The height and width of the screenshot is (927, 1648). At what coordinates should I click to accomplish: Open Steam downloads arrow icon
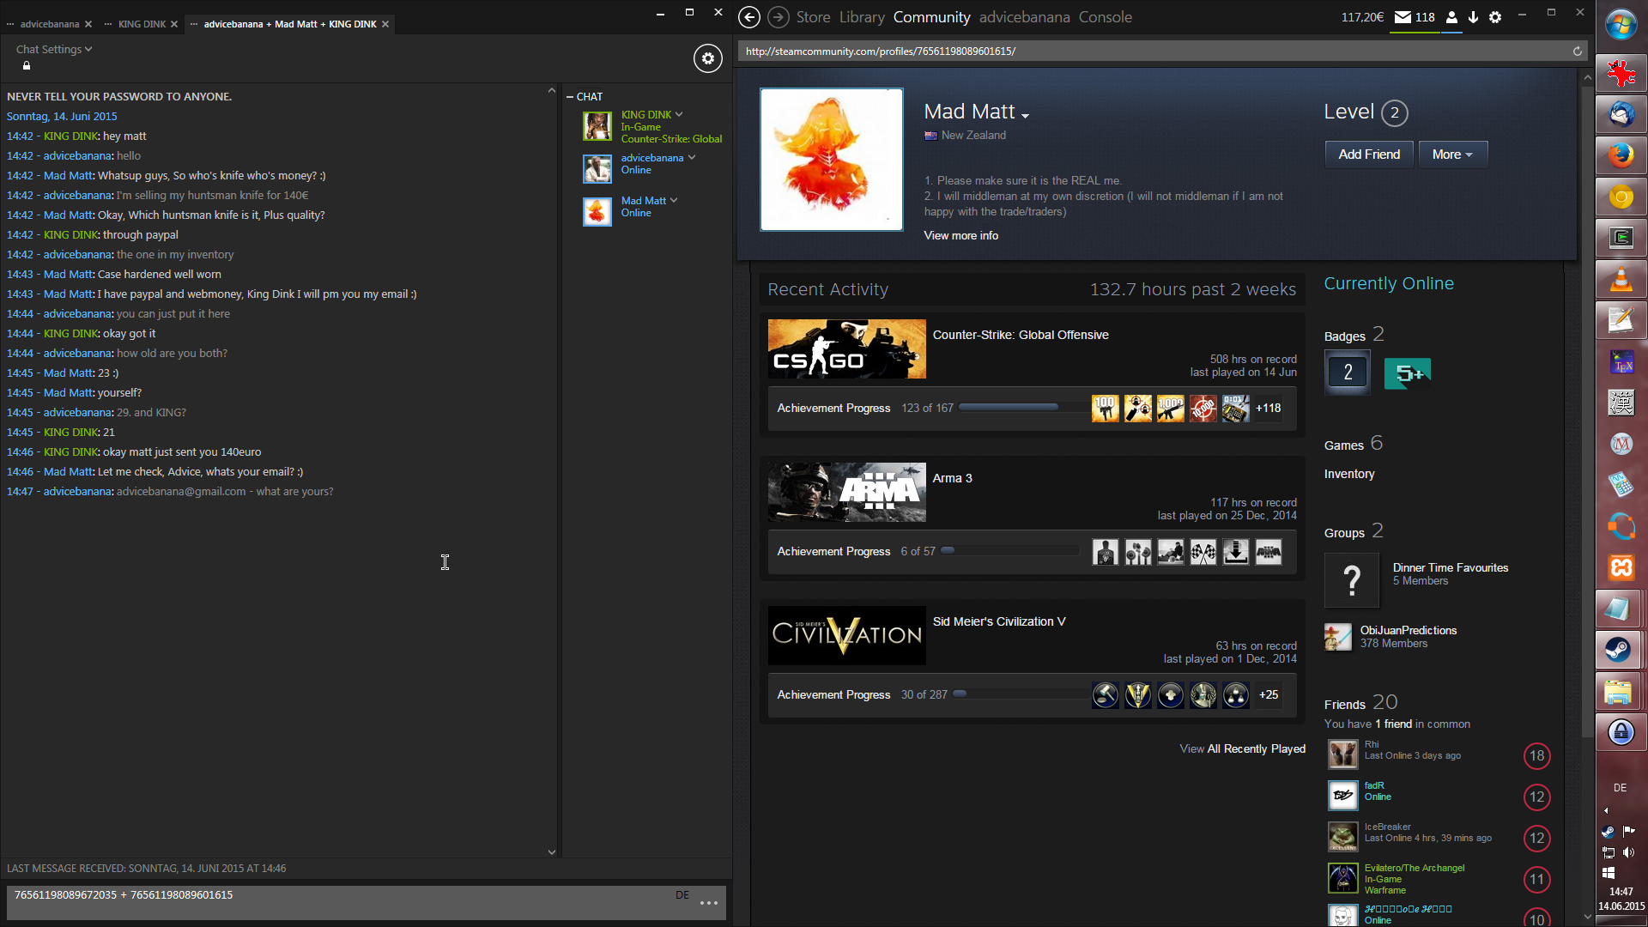(1473, 17)
